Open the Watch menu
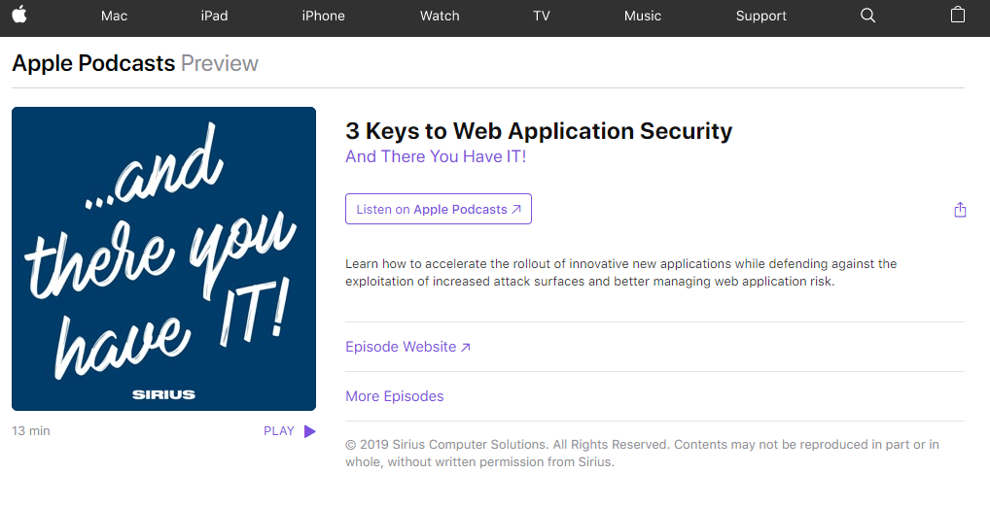 click(440, 16)
